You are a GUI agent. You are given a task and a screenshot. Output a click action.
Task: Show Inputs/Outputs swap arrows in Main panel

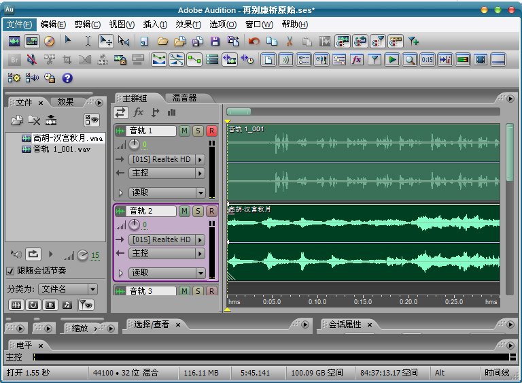pos(120,112)
